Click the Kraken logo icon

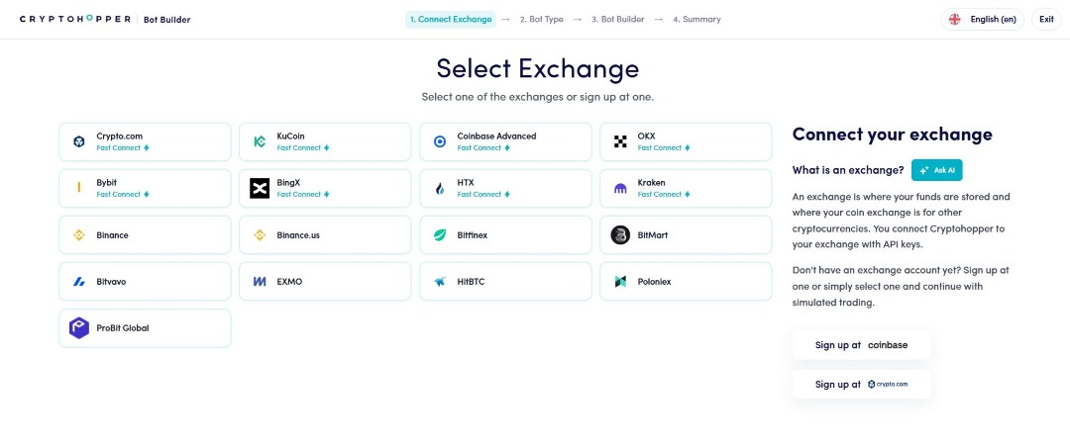(620, 188)
